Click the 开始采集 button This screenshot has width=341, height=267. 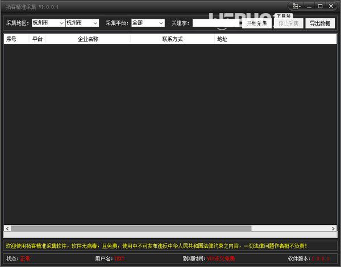257,23
